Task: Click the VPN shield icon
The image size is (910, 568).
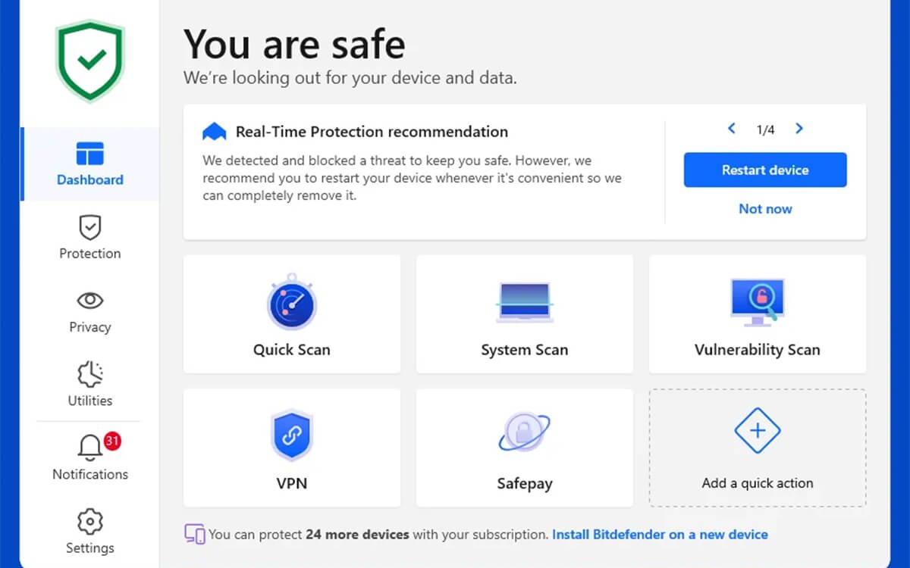Action: pyautogui.click(x=292, y=434)
